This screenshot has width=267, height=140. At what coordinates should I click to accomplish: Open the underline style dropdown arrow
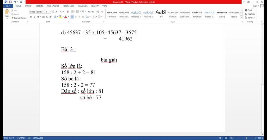pos(40,17)
